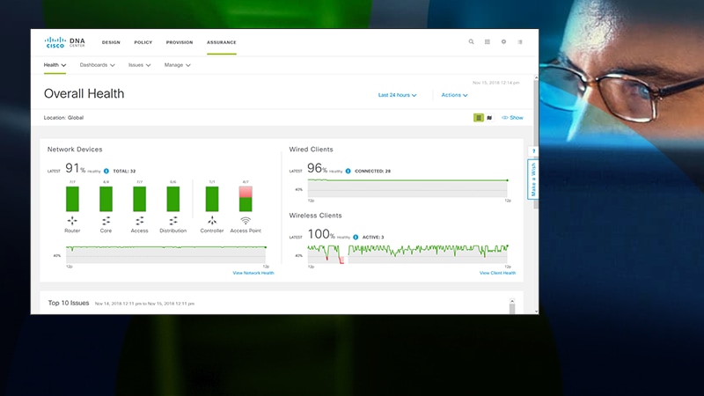Open the apps grid icon
This screenshot has width=704, height=396.
[x=488, y=41]
